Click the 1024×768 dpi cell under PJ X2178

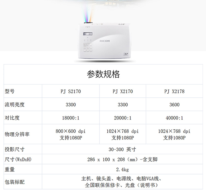tap(174, 134)
